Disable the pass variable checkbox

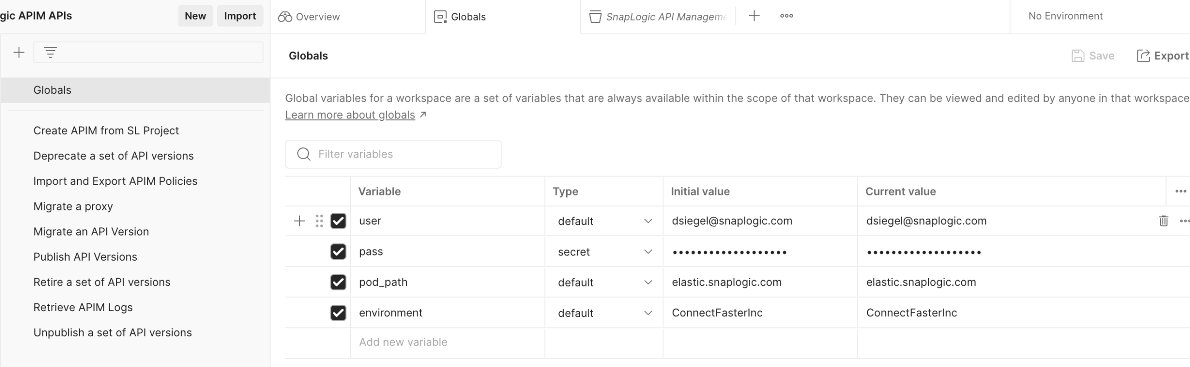(338, 252)
